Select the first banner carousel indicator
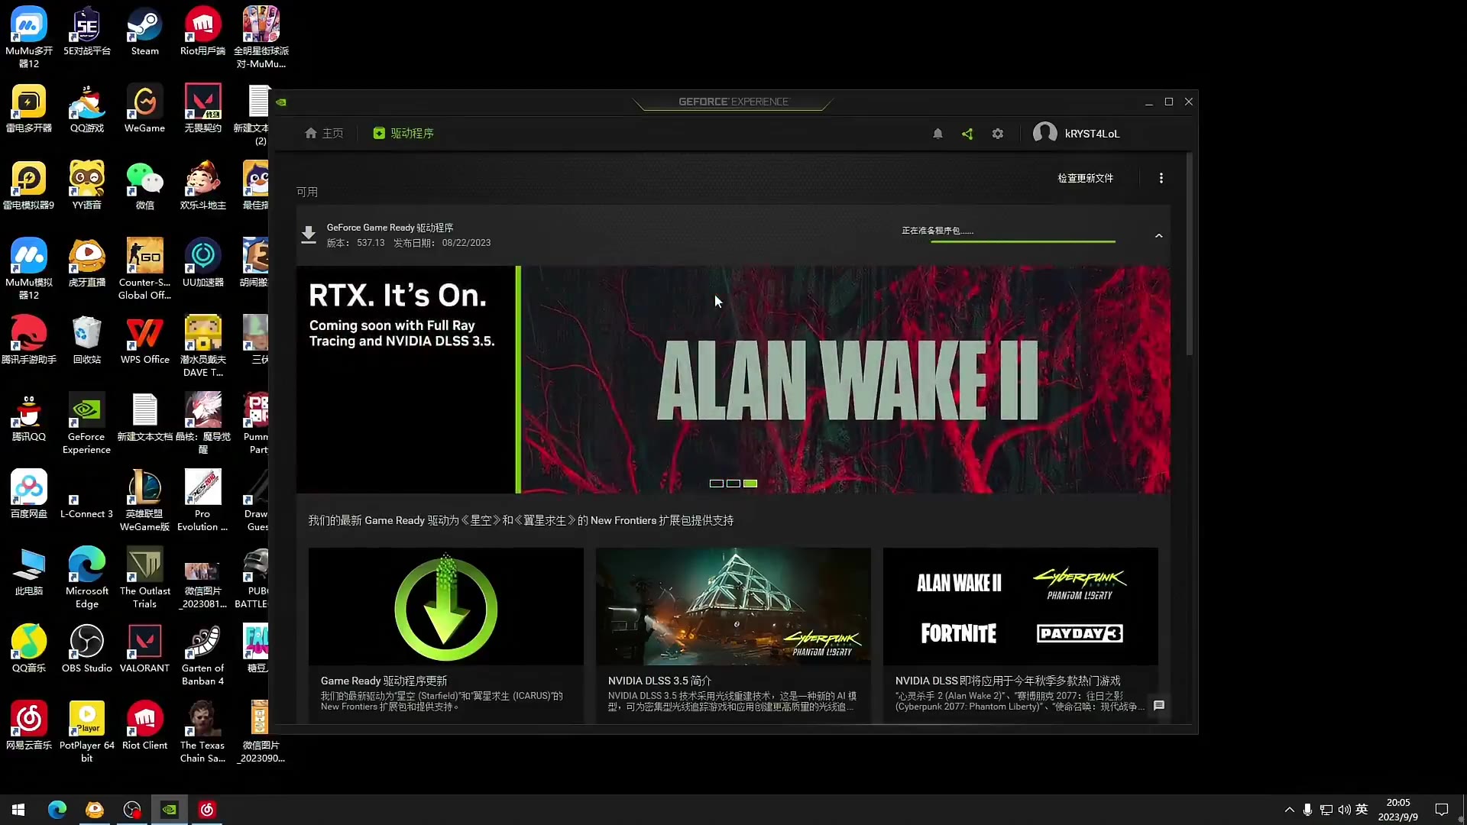Image resolution: width=1467 pixels, height=825 pixels. pyautogui.click(x=716, y=484)
